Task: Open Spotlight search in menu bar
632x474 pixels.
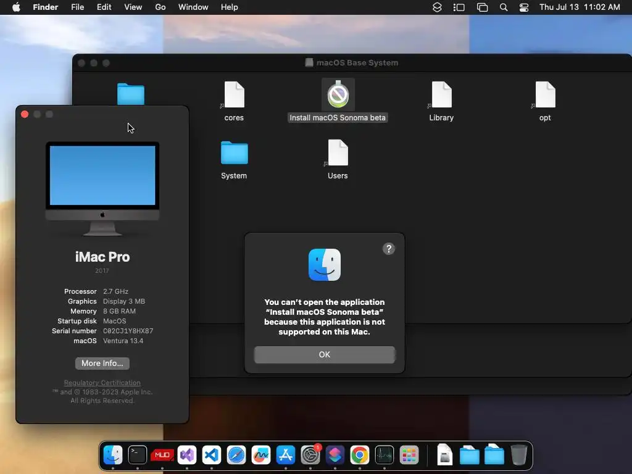Action: point(504,7)
